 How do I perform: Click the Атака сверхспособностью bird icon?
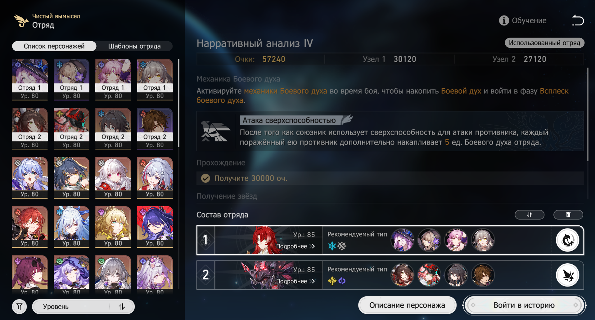pyautogui.click(x=215, y=131)
